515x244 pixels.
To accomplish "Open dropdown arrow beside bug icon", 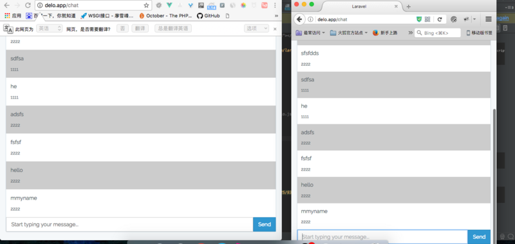I will (x=474, y=19).
